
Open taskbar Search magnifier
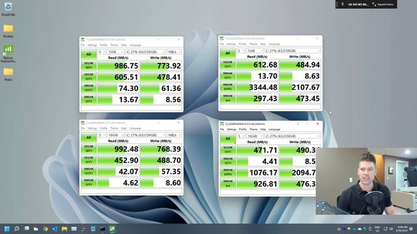pos(17,229)
